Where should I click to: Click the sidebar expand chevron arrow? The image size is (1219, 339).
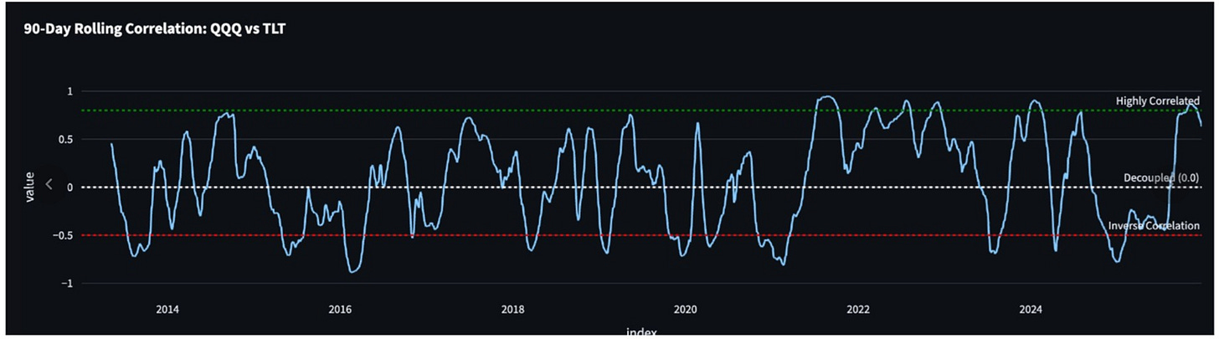(49, 185)
